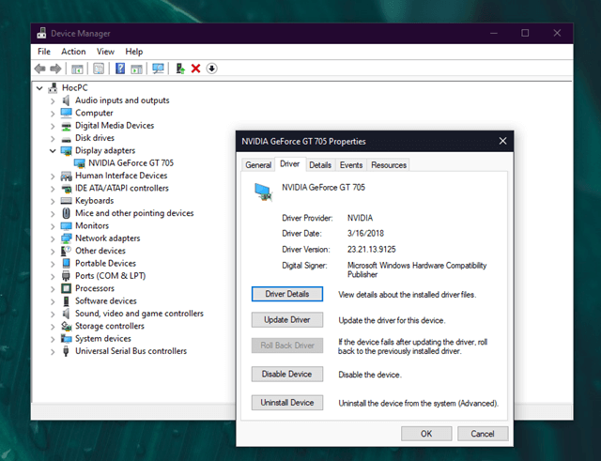This screenshot has height=461, width=601.
Task: Expand the Ports (COM & LPT) node
Action: tap(53, 277)
